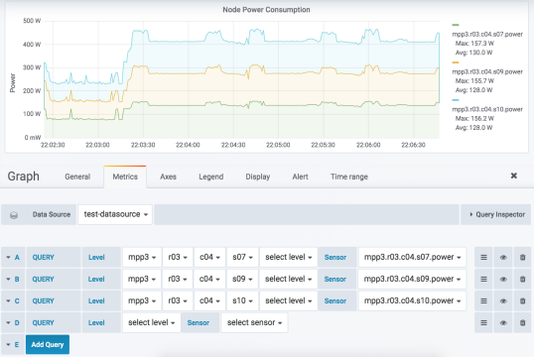Viewport: 534px width, 357px height.
Task: Delete query B with the trash icon
Action: tap(522, 279)
